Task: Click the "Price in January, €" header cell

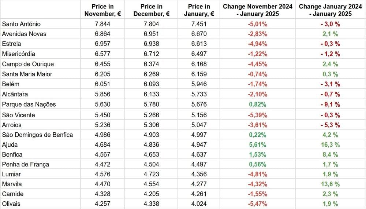Action: [199, 10]
